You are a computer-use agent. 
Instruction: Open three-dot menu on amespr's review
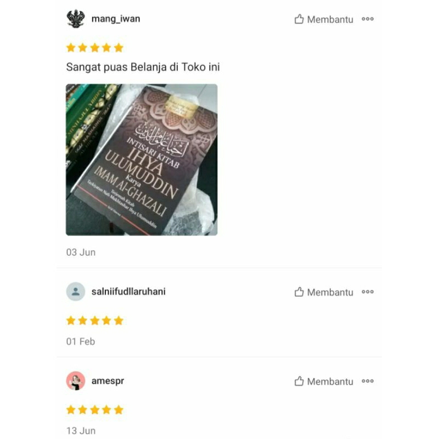click(368, 381)
